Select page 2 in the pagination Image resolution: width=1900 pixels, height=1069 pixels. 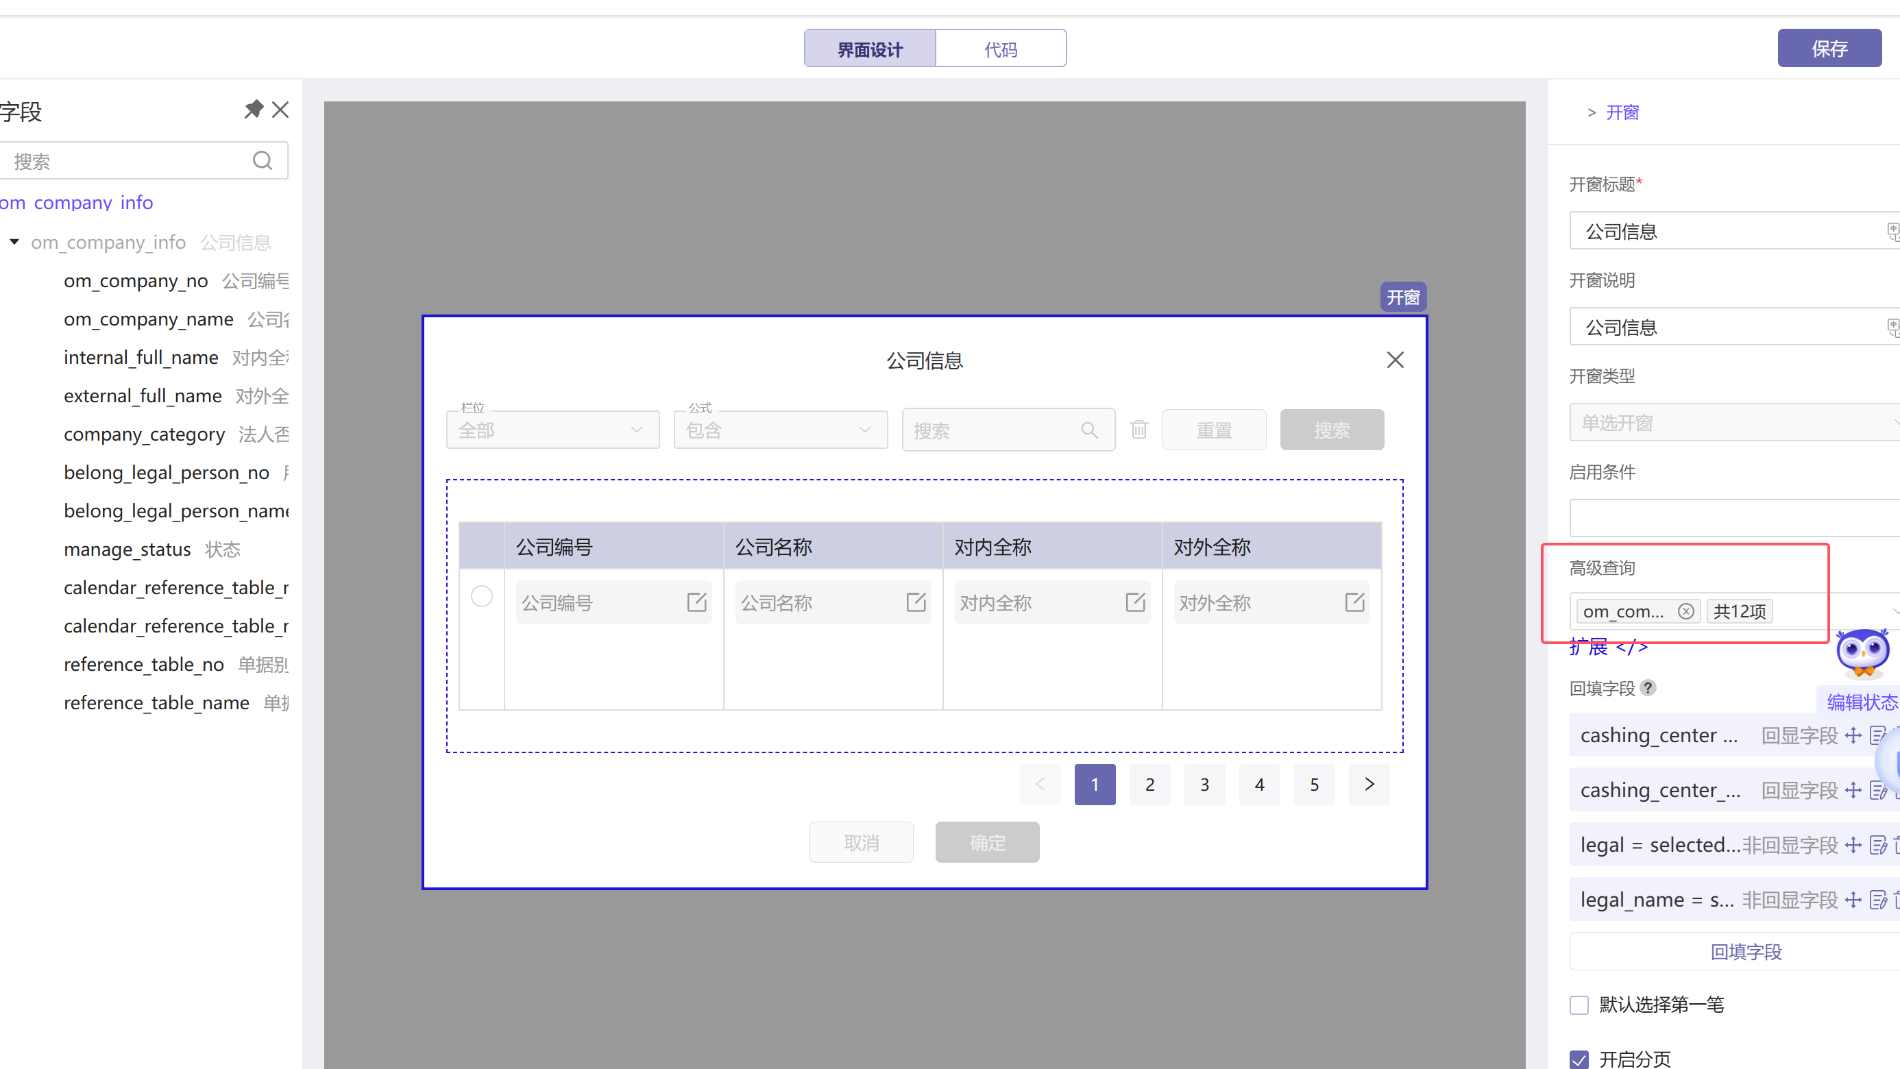(x=1150, y=785)
